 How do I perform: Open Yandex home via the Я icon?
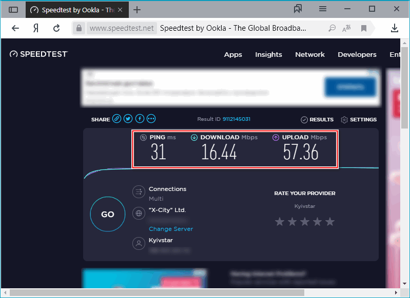coord(36,28)
